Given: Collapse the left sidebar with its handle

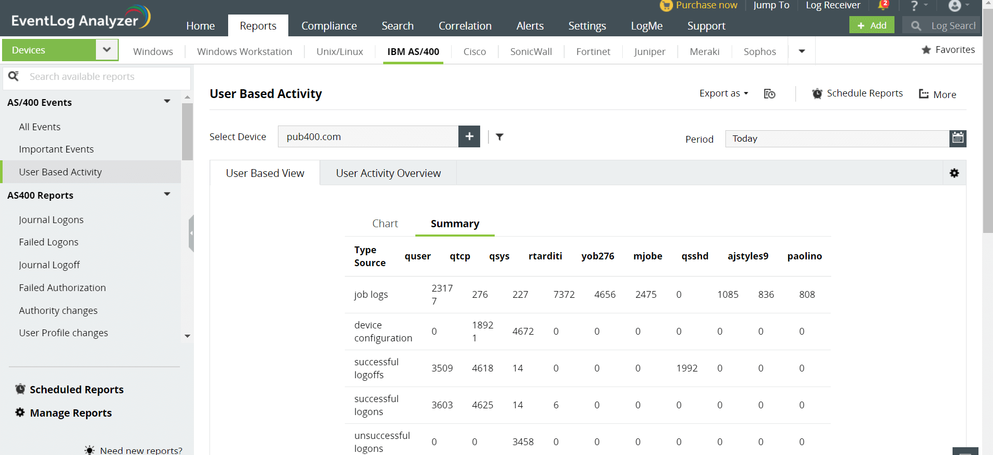Looking at the screenshot, I should tap(191, 233).
